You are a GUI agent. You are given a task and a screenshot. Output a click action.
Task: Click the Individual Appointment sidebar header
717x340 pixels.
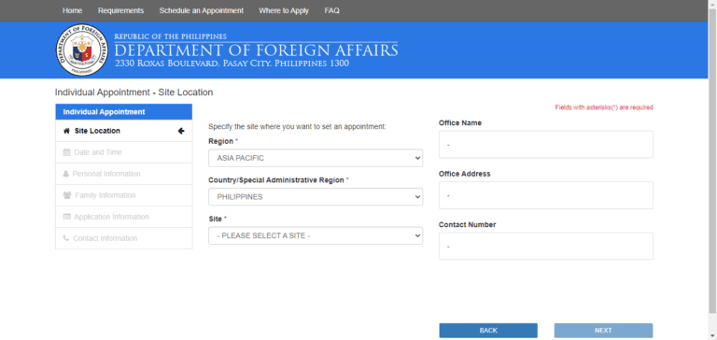124,112
